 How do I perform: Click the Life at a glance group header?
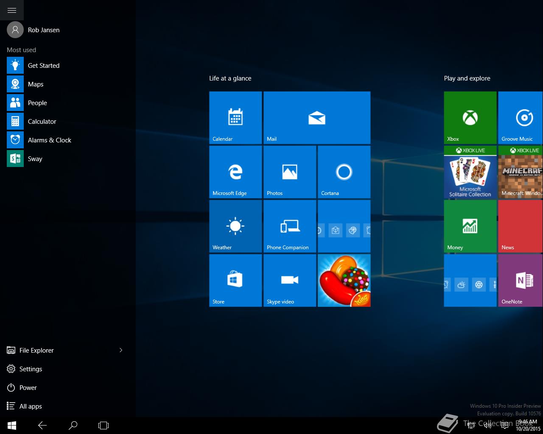click(230, 78)
